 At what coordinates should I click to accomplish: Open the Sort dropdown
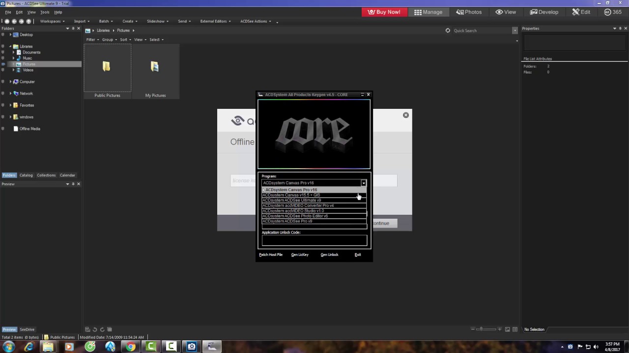[125, 39]
